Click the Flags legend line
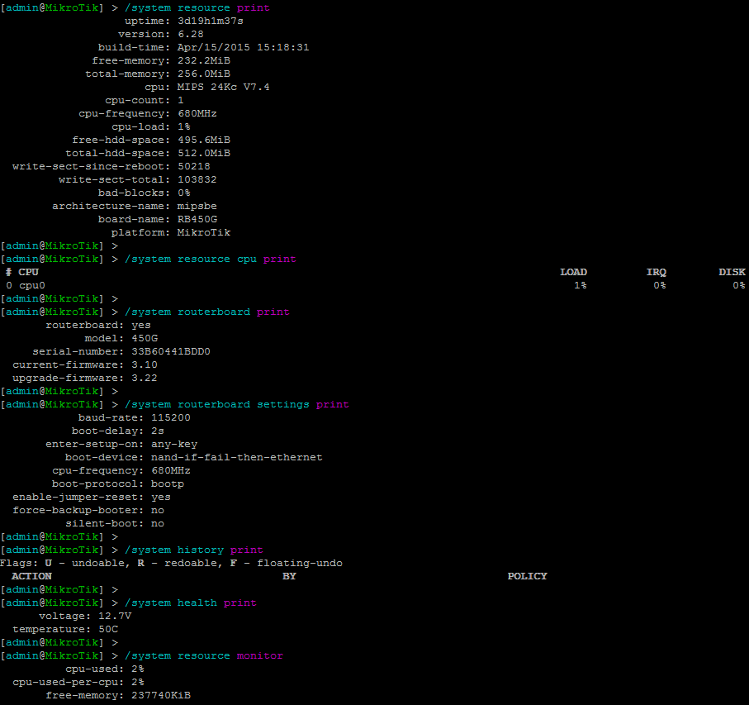 [172, 563]
